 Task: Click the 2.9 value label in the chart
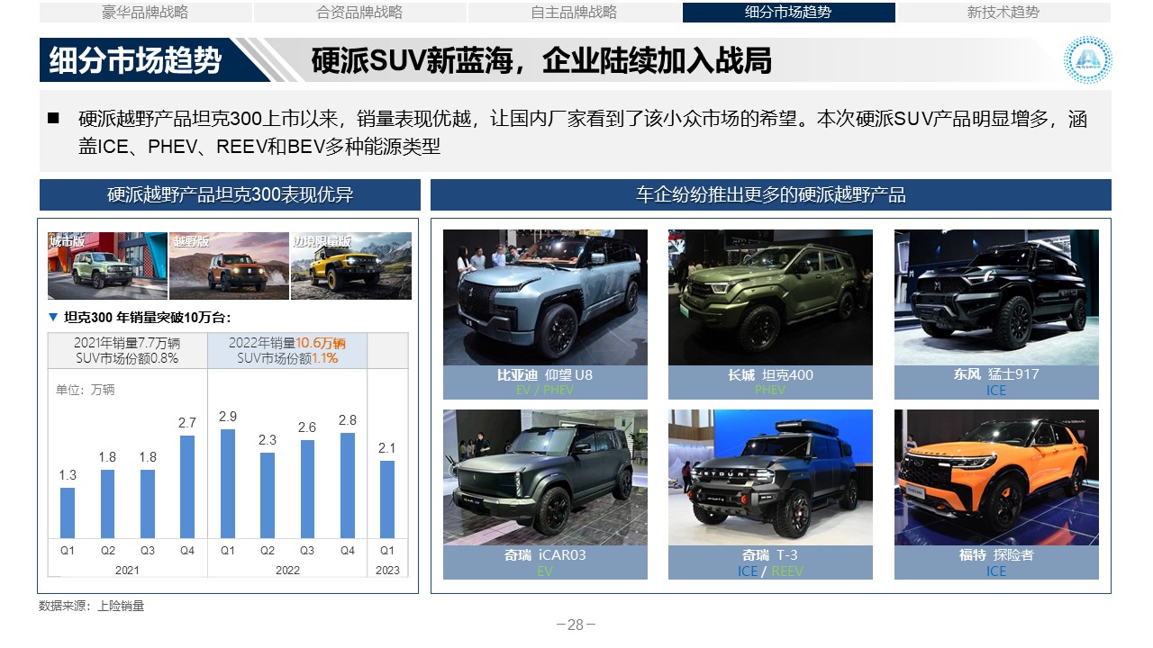228,417
